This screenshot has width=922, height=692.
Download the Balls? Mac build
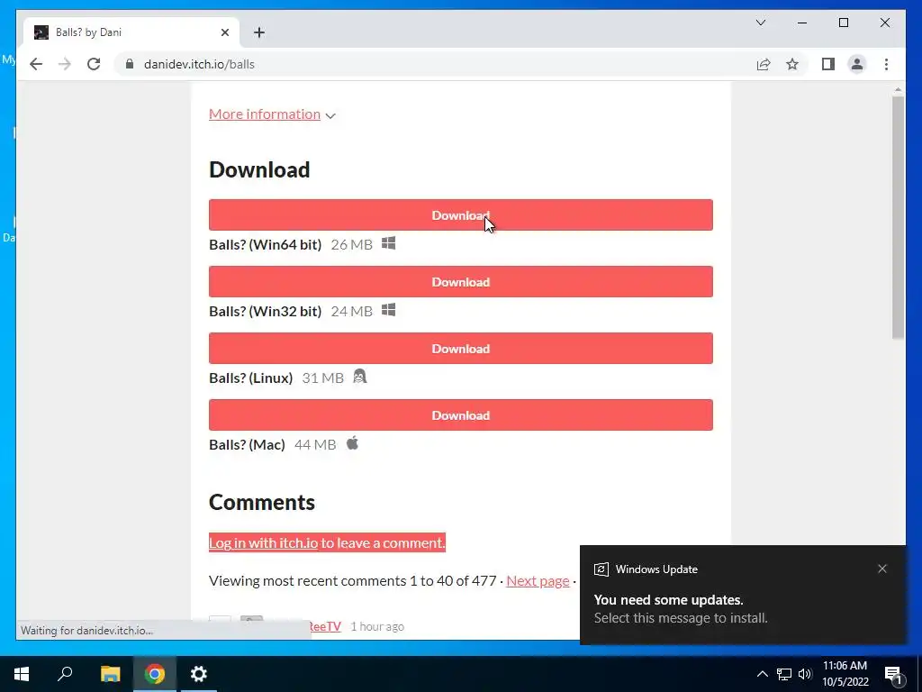[460, 414]
